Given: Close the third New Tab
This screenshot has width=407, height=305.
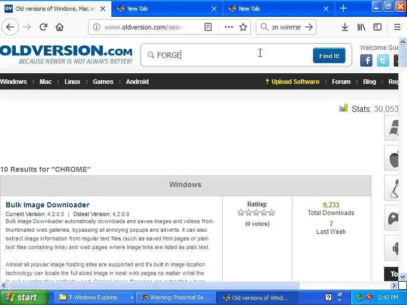Looking at the screenshot, I should 326,9.
